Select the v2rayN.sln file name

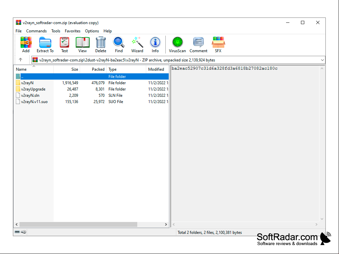pyautogui.click(x=30, y=95)
